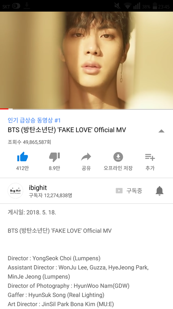173x309 pixels.
Task: Open the ibighit channel name
Action: 38,188
